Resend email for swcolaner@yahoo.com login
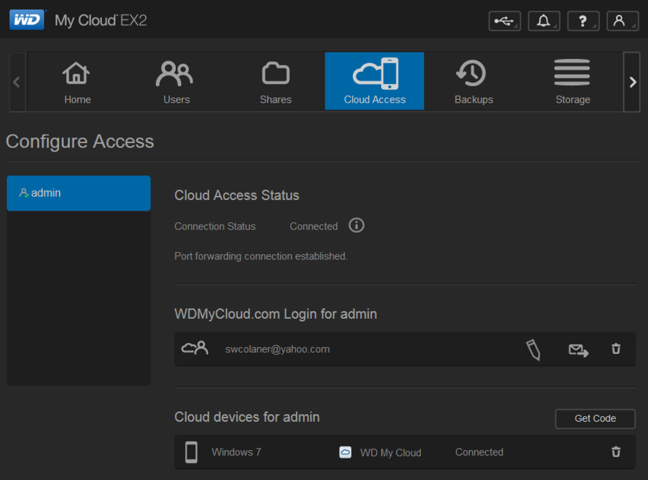 578,350
